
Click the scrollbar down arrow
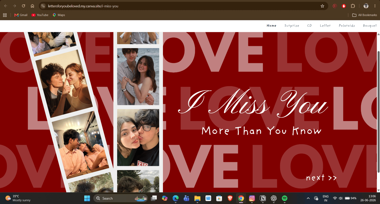(x=378, y=190)
